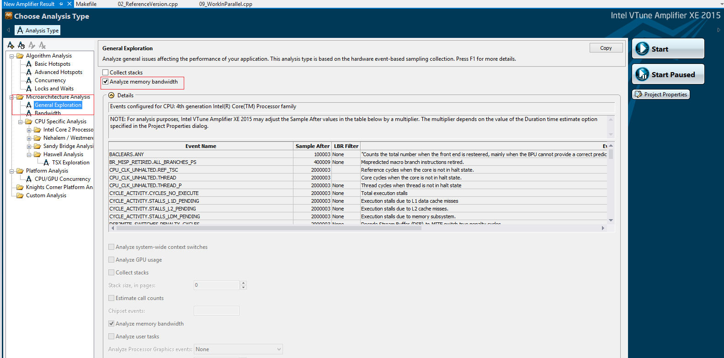Sort by Event Name column header
724x358 pixels.
click(201, 146)
